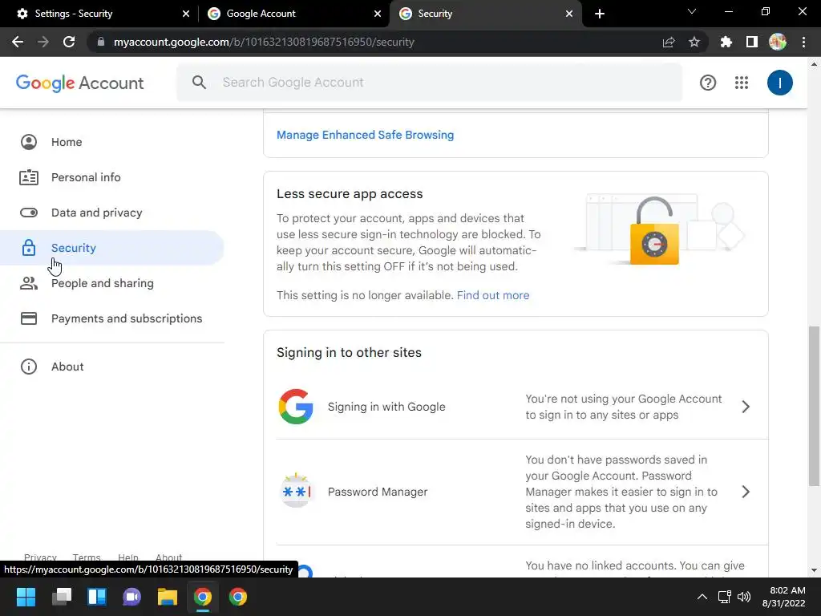This screenshot has width=821, height=616.
Task: Click the Less secure app access heading
Action: (350, 194)
